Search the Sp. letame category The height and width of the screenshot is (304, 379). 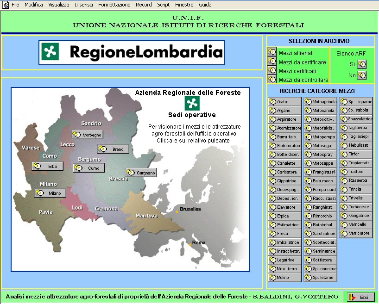point(321,278)
